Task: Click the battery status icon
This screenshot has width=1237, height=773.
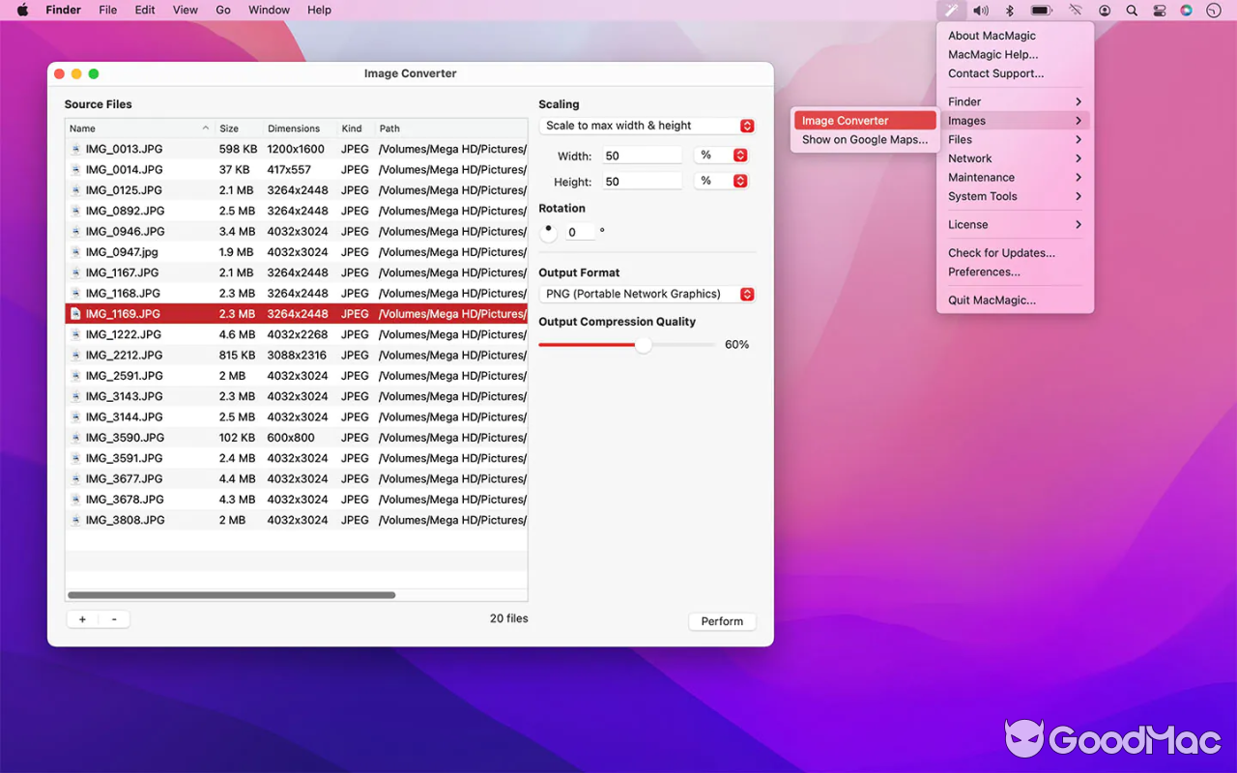Action: [1041, 10]
